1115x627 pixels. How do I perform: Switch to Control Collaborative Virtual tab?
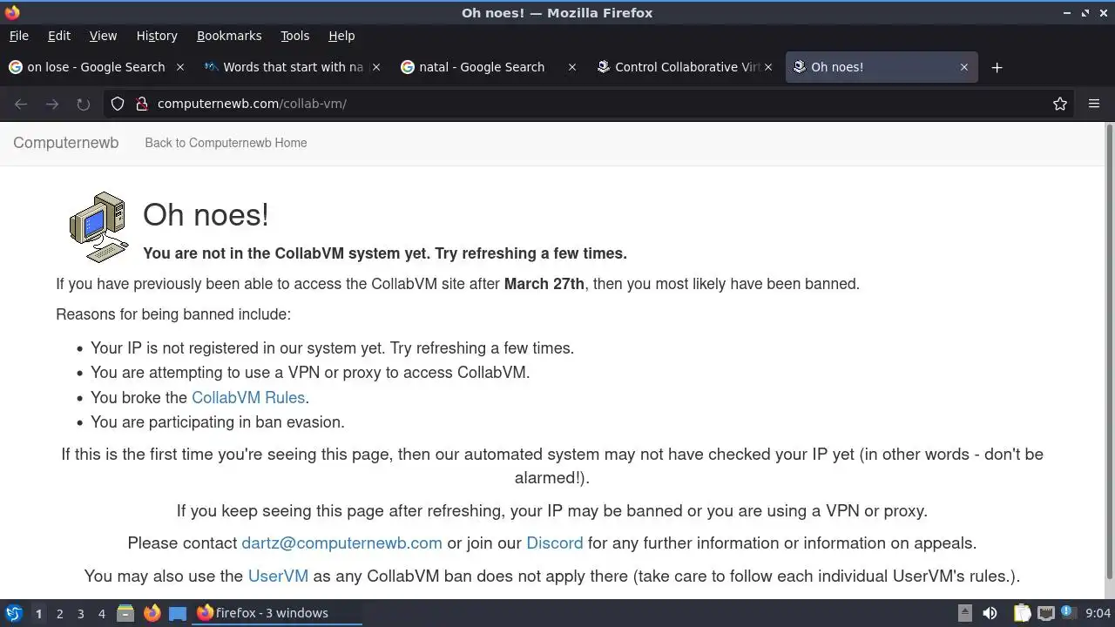click(x=685, y=67)
